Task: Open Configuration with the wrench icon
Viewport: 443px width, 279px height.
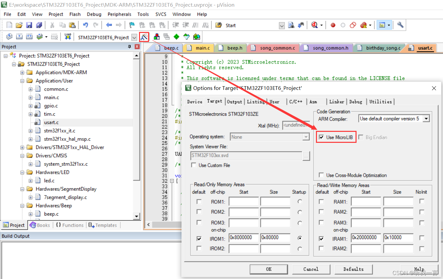Action: [400, 25]
